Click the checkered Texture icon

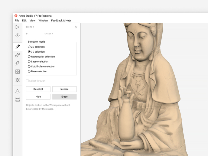coord(18,80)
